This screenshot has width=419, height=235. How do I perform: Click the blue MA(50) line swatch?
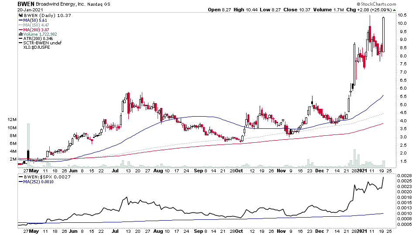(x=21, y=20)
